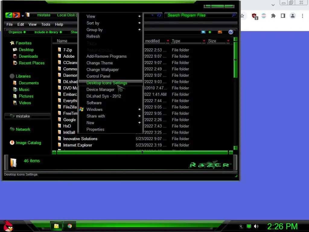Click the vertical scrollbar thumb

coord(235,60)
